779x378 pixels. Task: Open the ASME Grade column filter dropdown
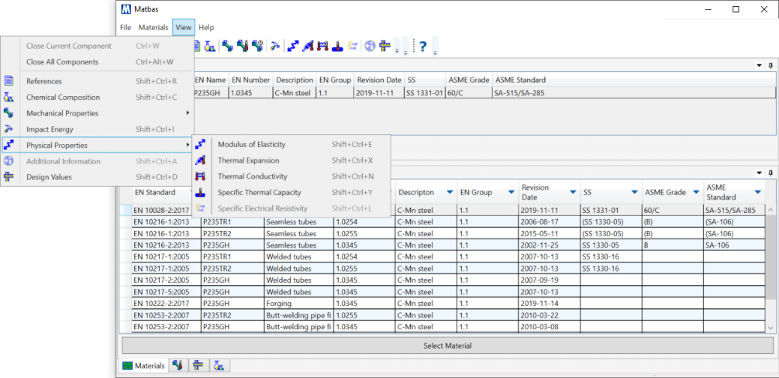pyautogui.click(x=696, y=192)
